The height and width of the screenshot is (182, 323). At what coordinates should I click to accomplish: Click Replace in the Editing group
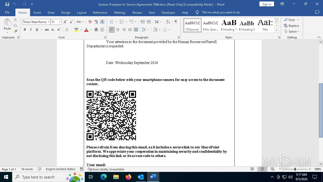(291, 26)
